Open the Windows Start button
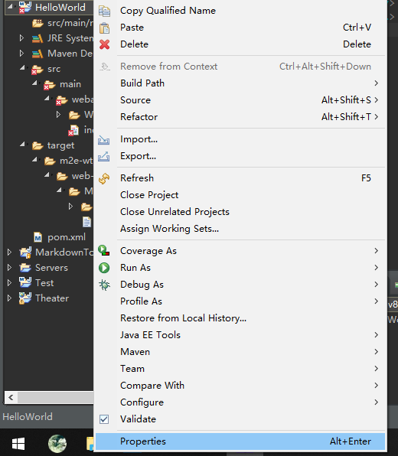This screenshot has width=398, height=456. point(18,444)
